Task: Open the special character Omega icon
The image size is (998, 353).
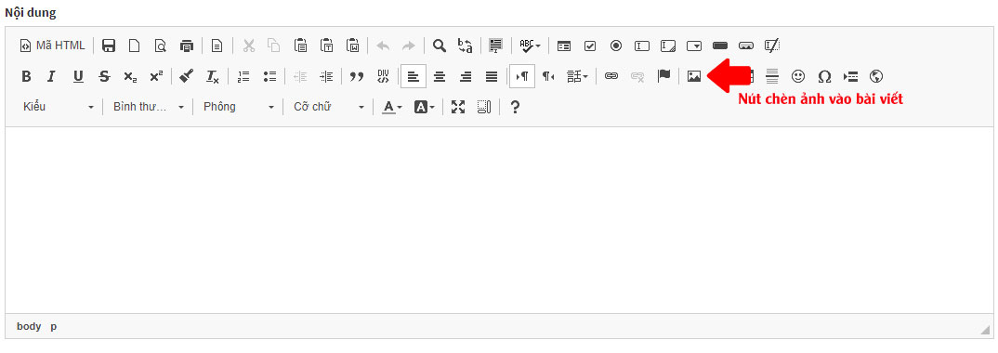Action: pyautogui.click(x=824, y=76)
